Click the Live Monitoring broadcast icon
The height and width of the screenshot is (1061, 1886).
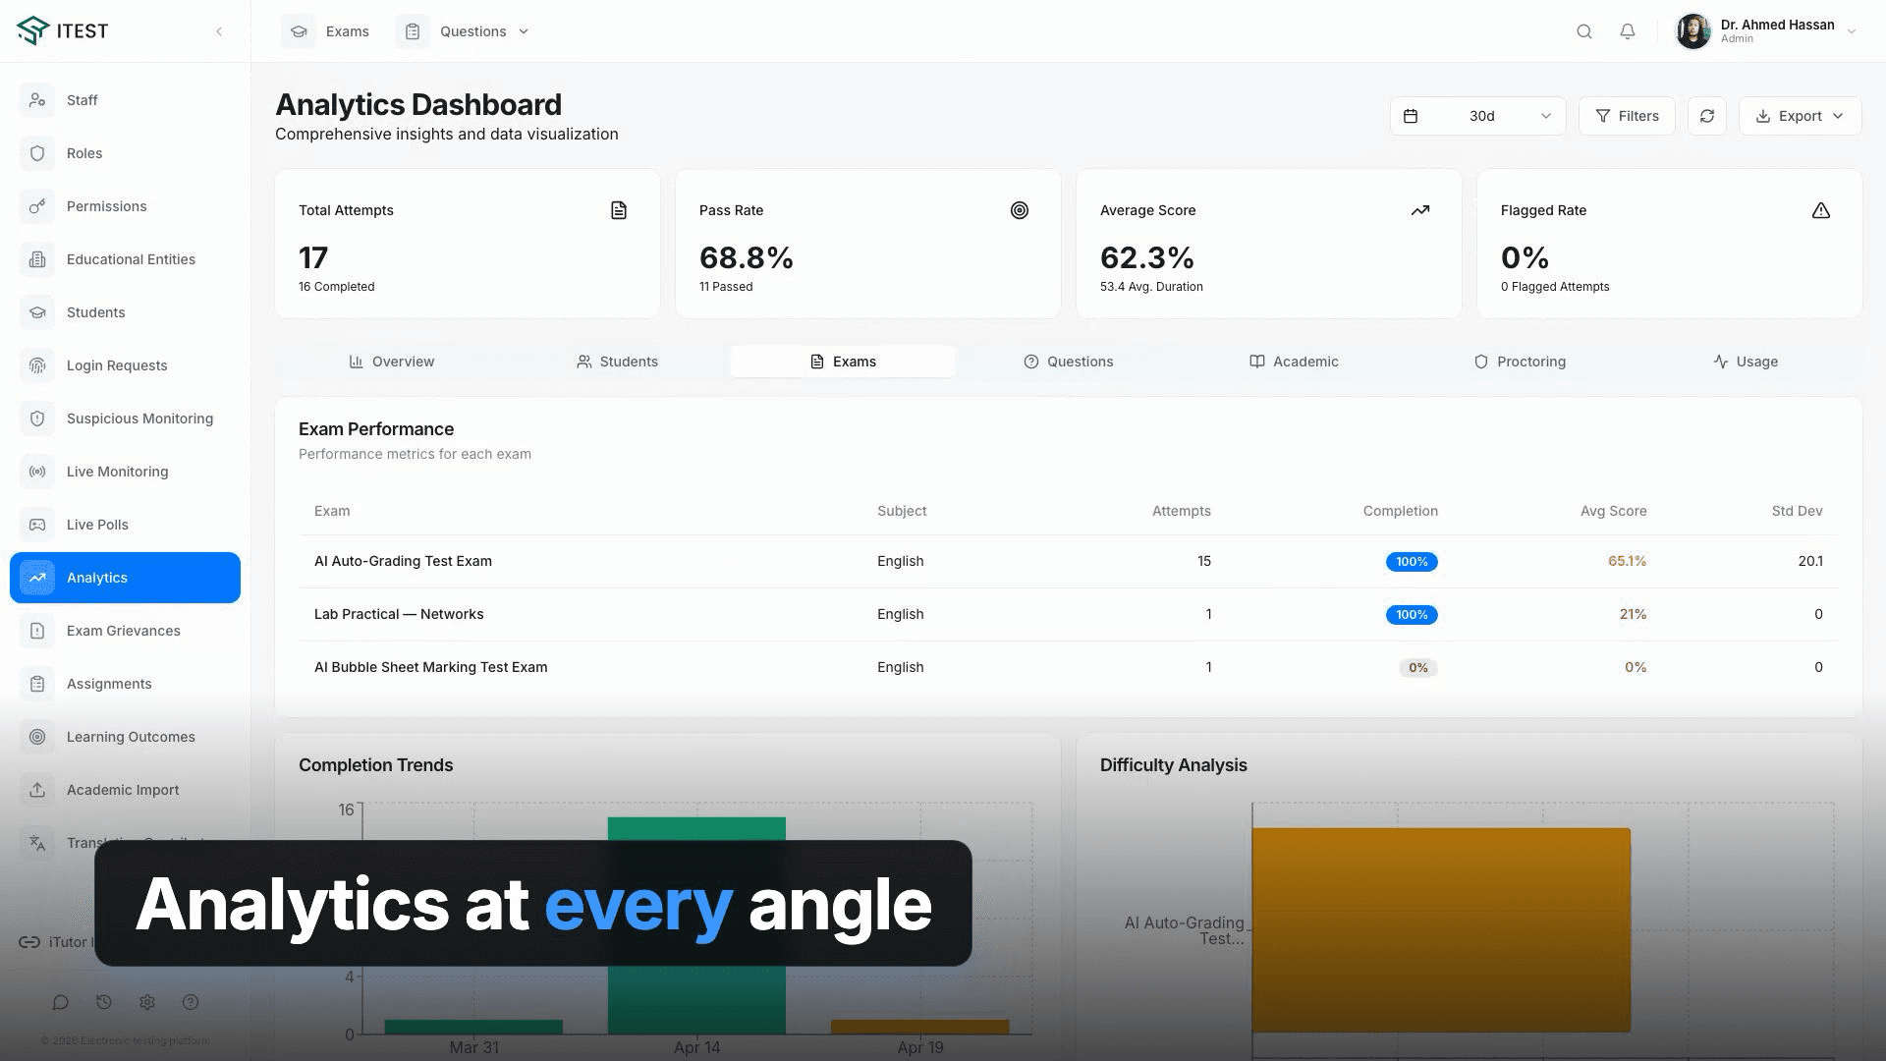37,472
